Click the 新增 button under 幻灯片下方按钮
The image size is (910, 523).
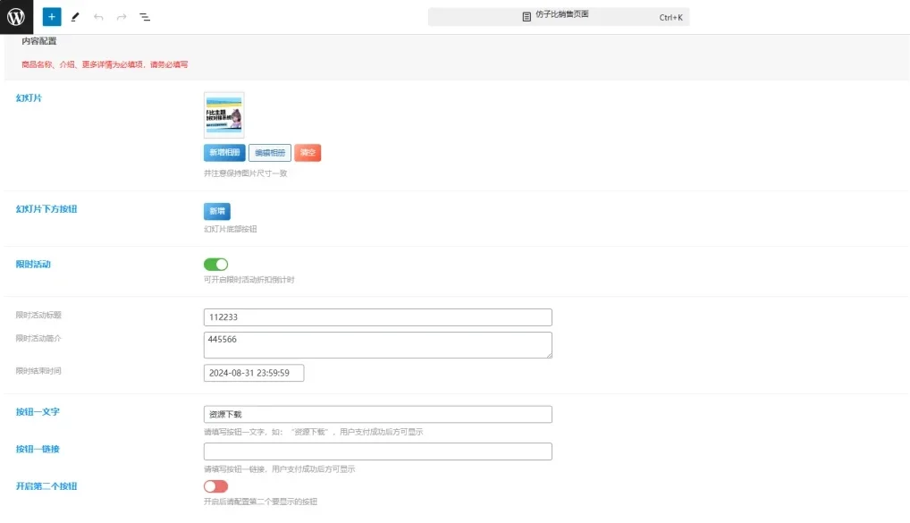tap(215, 212)
